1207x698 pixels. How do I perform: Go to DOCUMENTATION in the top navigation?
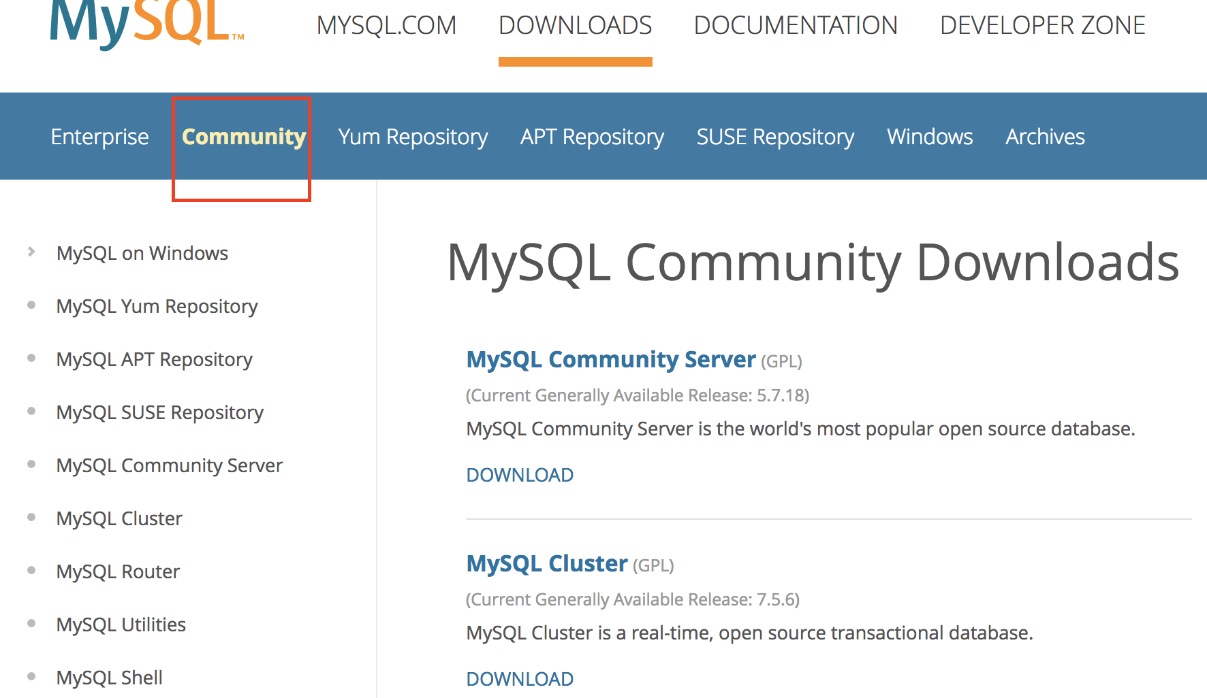point(796,26)
